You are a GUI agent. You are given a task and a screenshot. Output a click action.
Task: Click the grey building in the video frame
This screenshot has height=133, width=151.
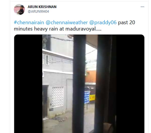point(58,77)
